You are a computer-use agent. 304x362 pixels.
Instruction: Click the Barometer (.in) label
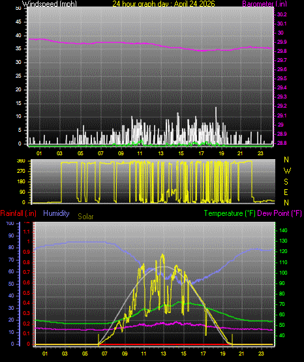coord(264,4)
